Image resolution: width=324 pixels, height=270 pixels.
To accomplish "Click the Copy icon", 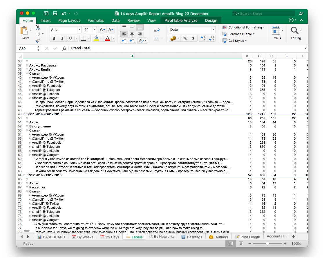I will click(38, 34).
